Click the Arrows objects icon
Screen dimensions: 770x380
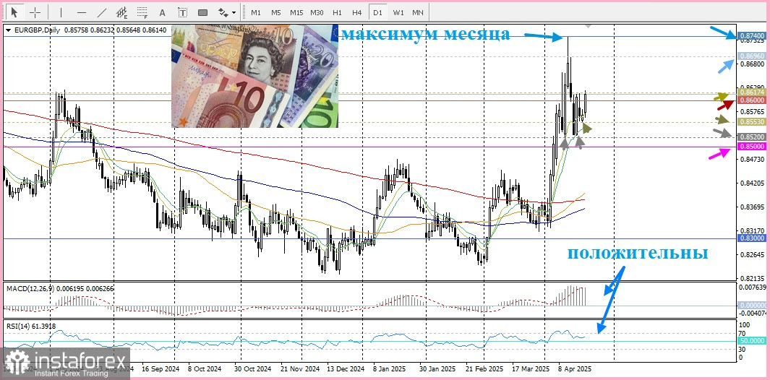pyautogui.click(x=223, y=12)
